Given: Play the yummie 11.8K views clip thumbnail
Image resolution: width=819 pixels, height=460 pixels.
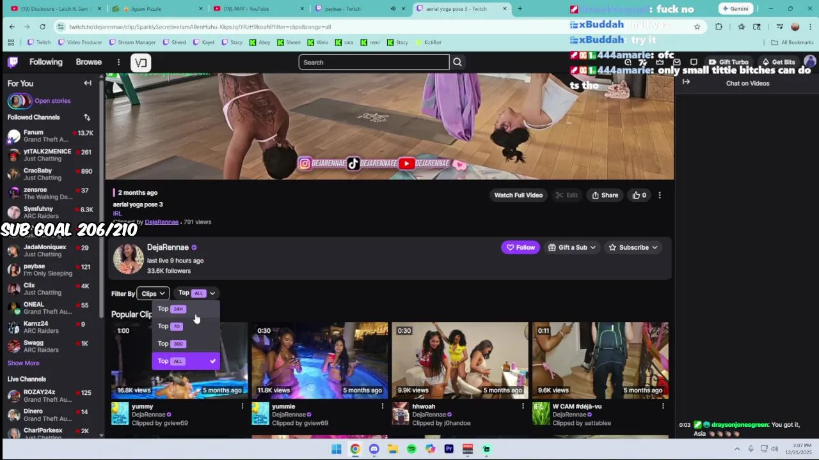Looking at the screenshot, I should pos(319,360).
